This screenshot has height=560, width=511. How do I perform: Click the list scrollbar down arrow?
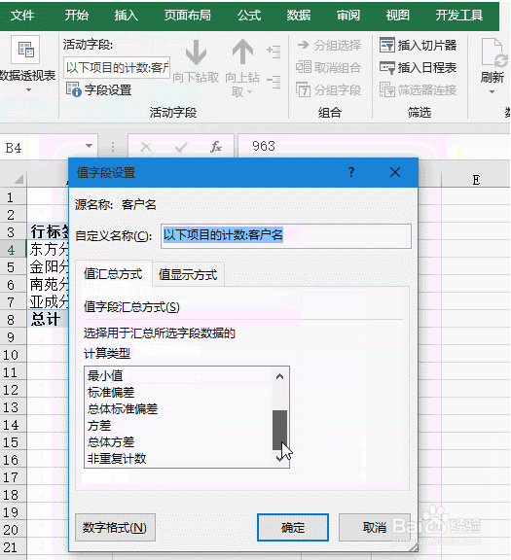click(279, 458)
